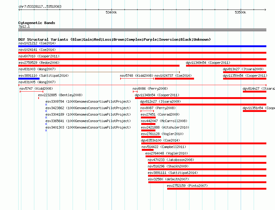This screenshot has height=210, width=275.
Task: Open nsv831003 (Wong2007) complex variant
Action: 37,69
